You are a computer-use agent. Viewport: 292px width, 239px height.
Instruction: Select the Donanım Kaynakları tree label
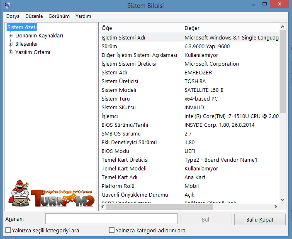(39, 35)
